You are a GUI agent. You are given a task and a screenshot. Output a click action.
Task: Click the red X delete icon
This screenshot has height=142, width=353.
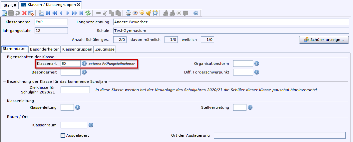24,13
